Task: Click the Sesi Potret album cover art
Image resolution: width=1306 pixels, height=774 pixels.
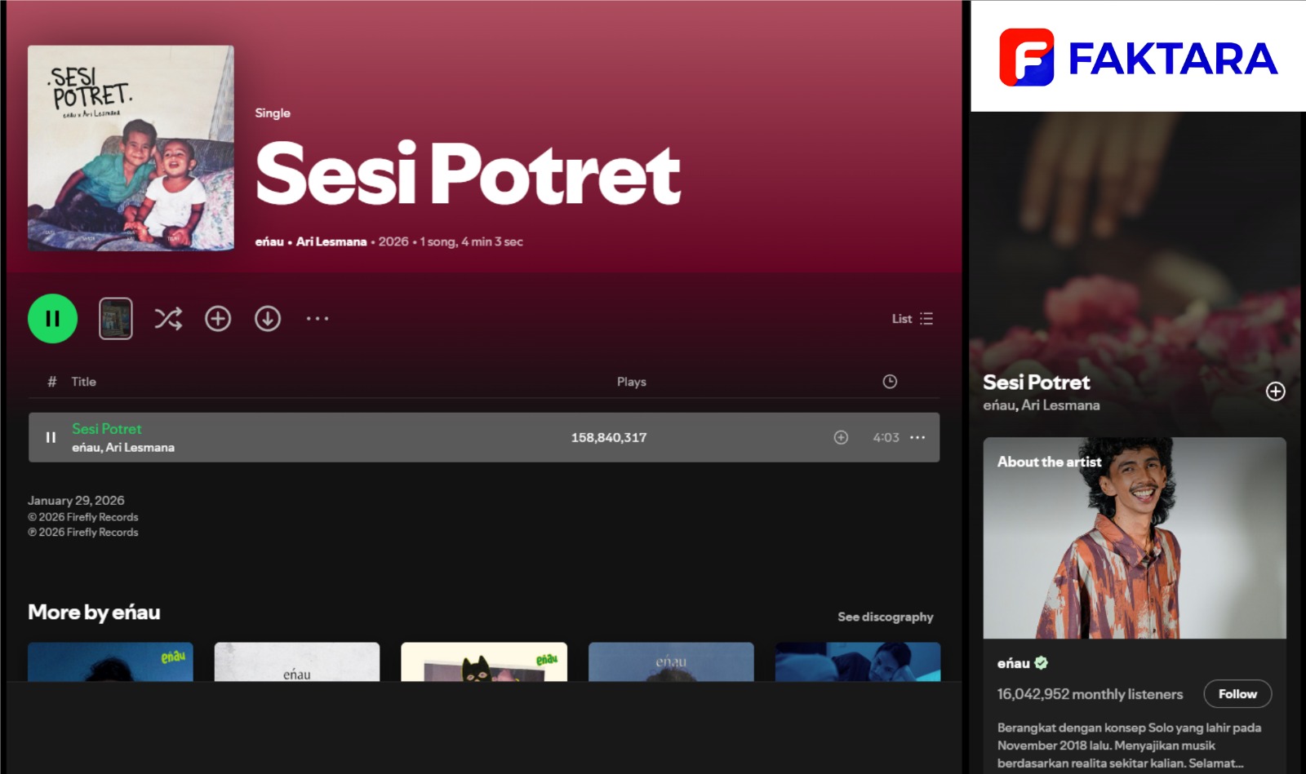Action: click(x=131, y=148)
